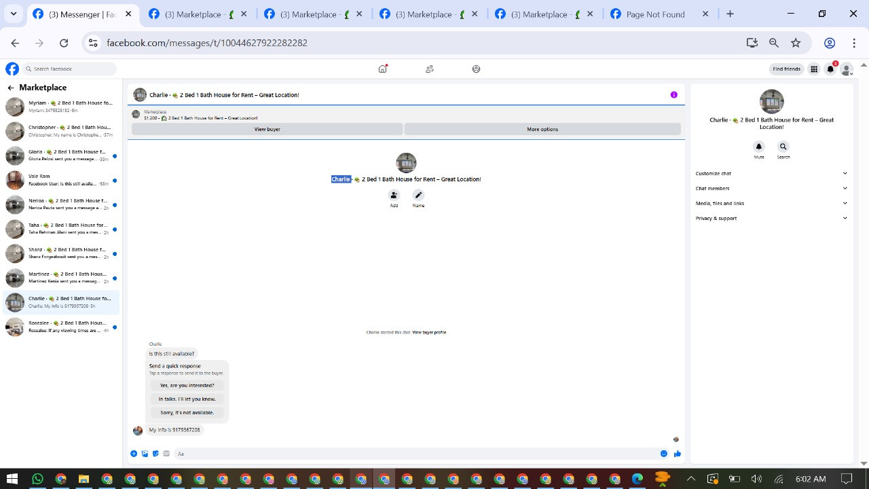Click the More options button
The image size is (869, 489).
click(542, 129)
